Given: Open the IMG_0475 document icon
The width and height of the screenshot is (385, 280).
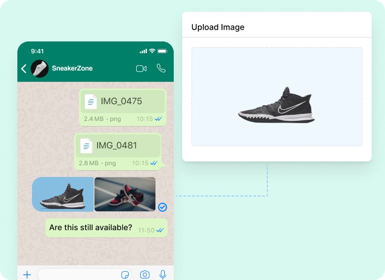Looking at the screenshot, I should (91, 101).
